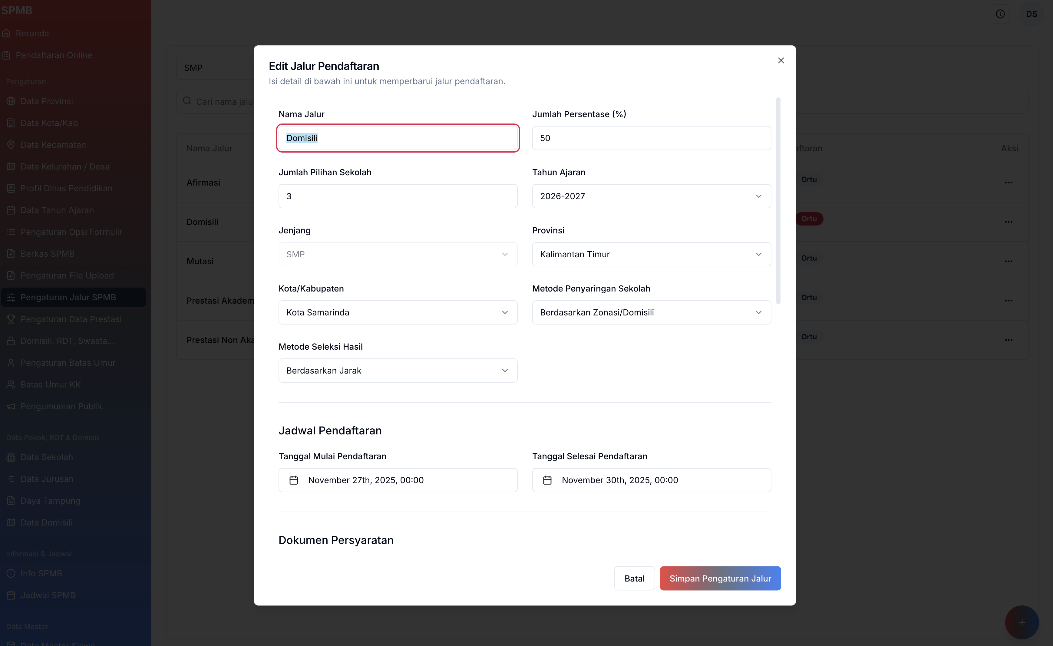Click the dialog's vertical scrollbar
The height and width of the screenshot is (646, 1053).
[778, 201]
